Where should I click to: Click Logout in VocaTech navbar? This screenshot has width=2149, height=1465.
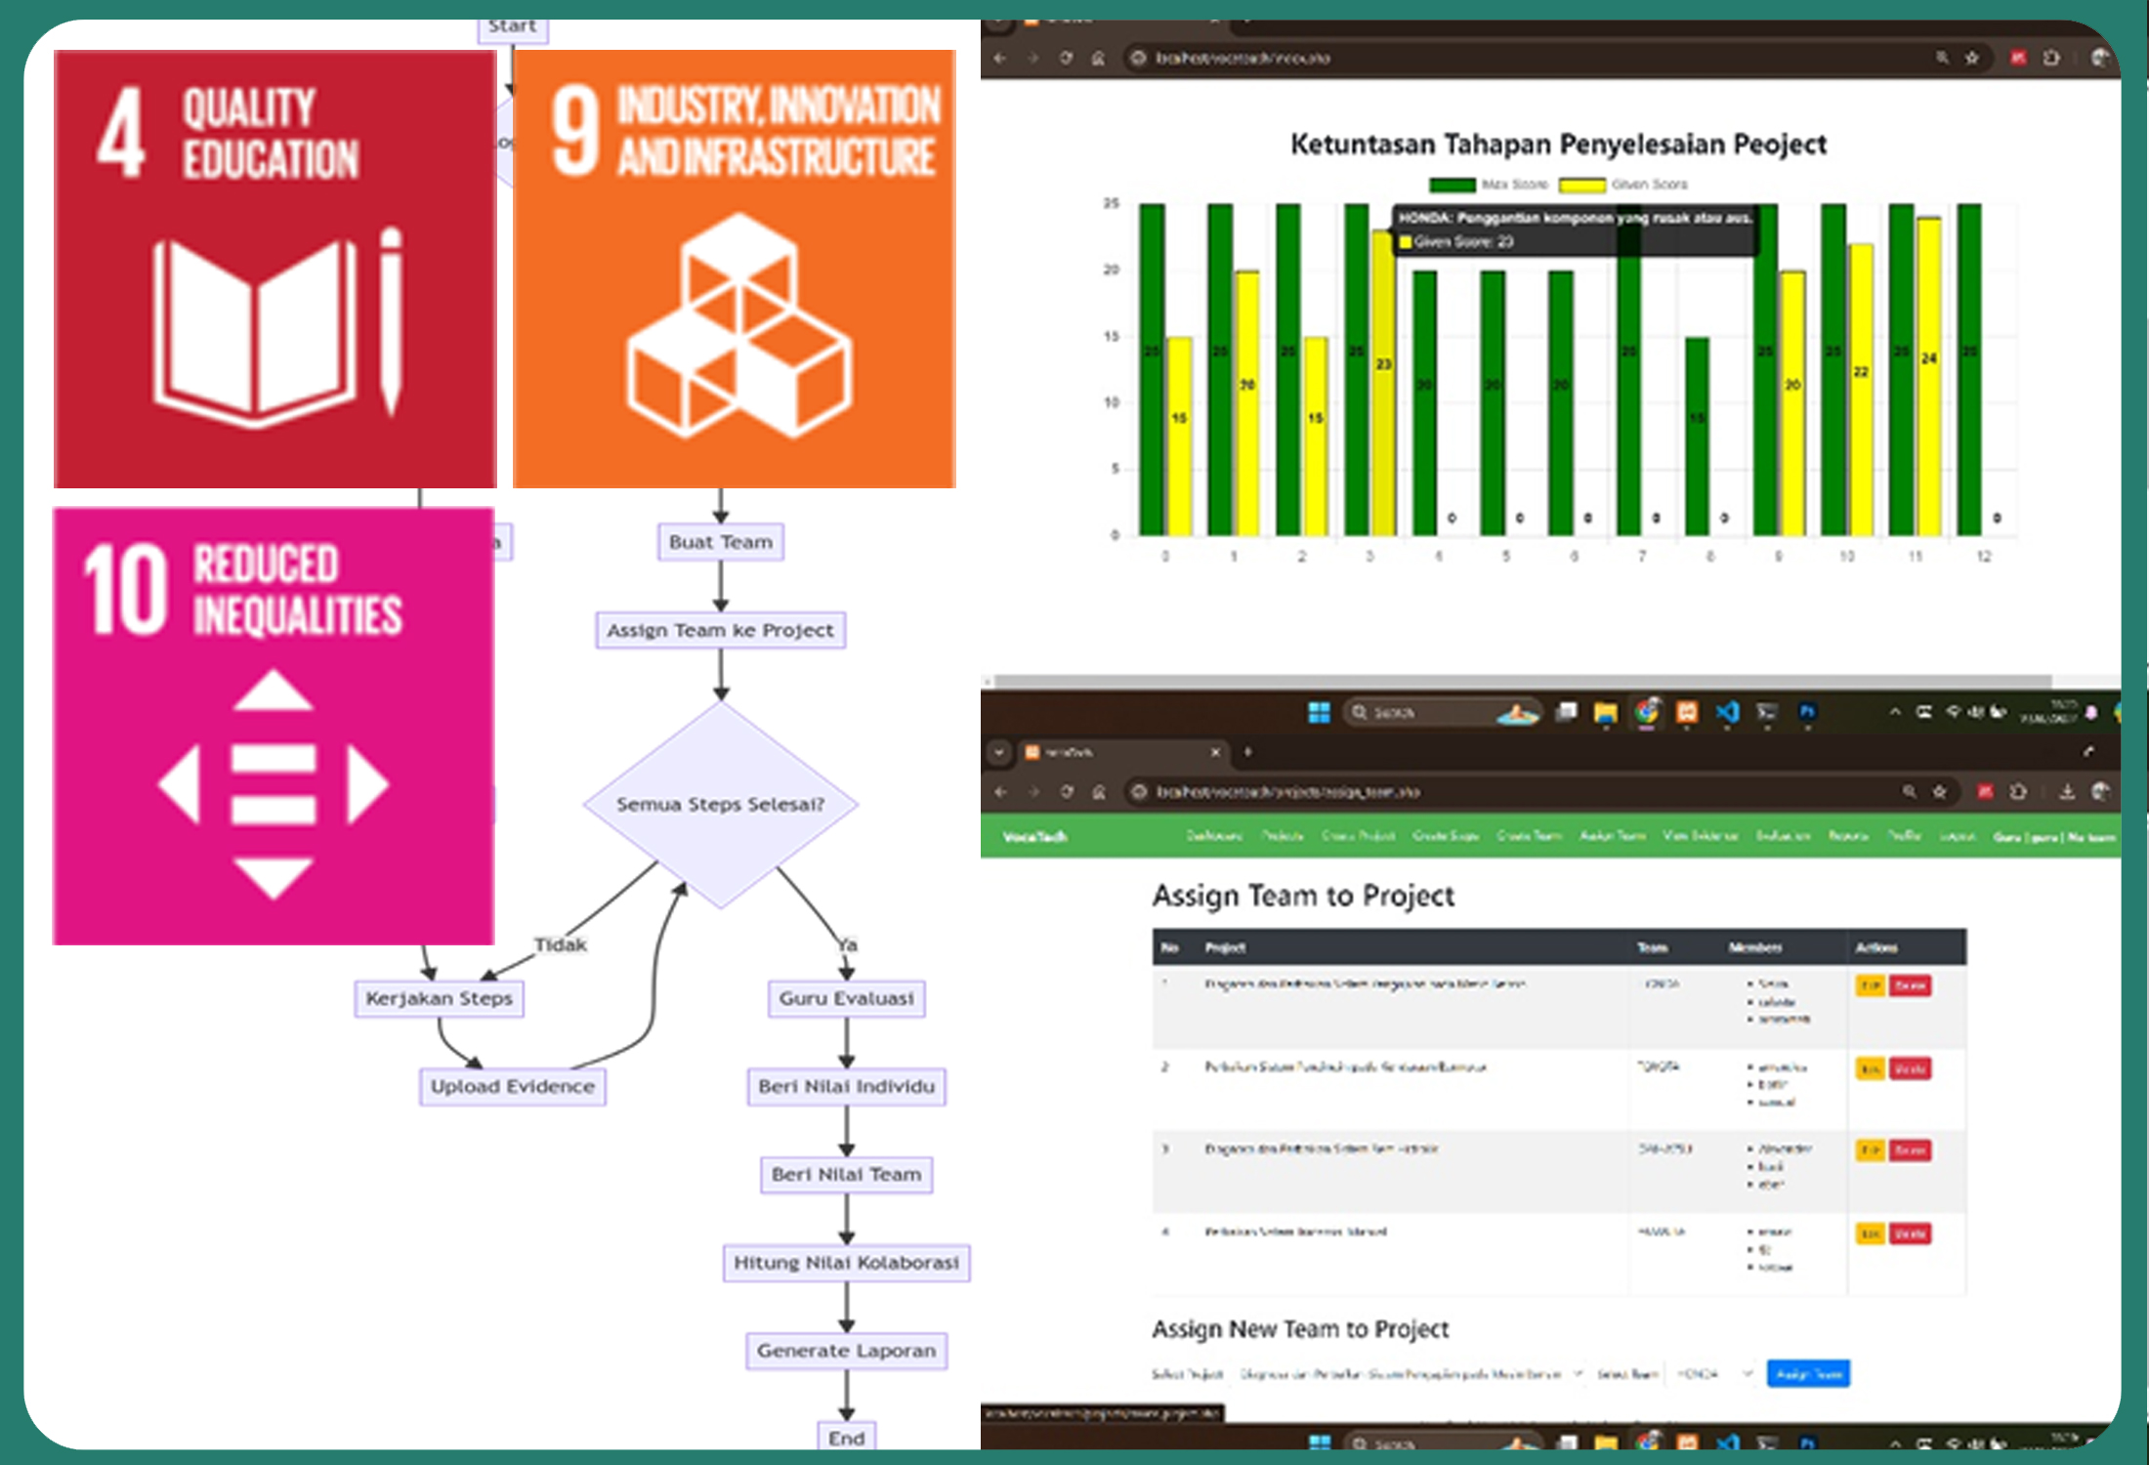pyautogui.click(x=1958, y=836)
